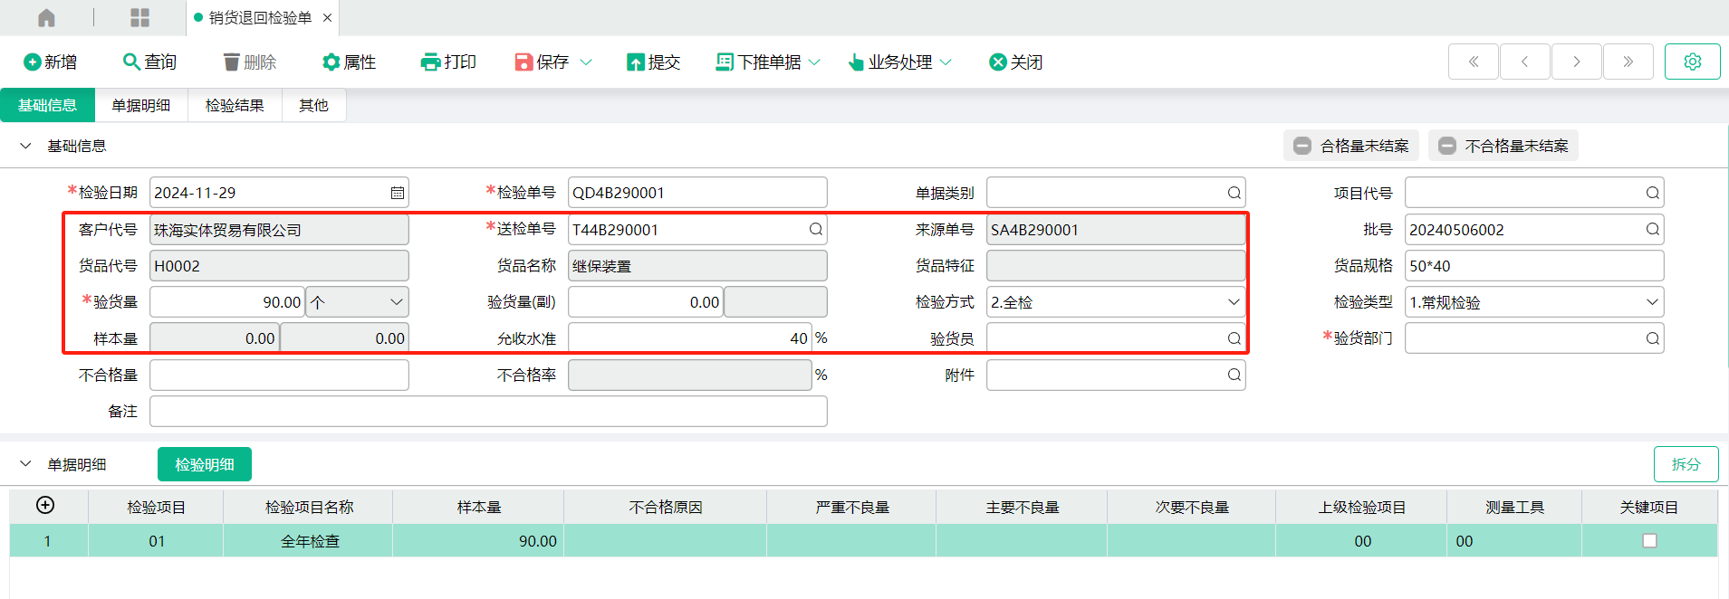Open the 检验日期 calendar picker

coord(397,193)
